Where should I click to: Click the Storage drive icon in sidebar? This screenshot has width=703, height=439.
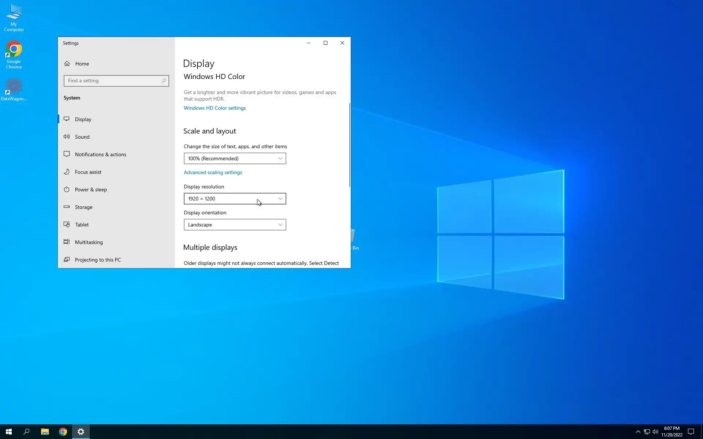pyautogui.click(x=67, y=207)
